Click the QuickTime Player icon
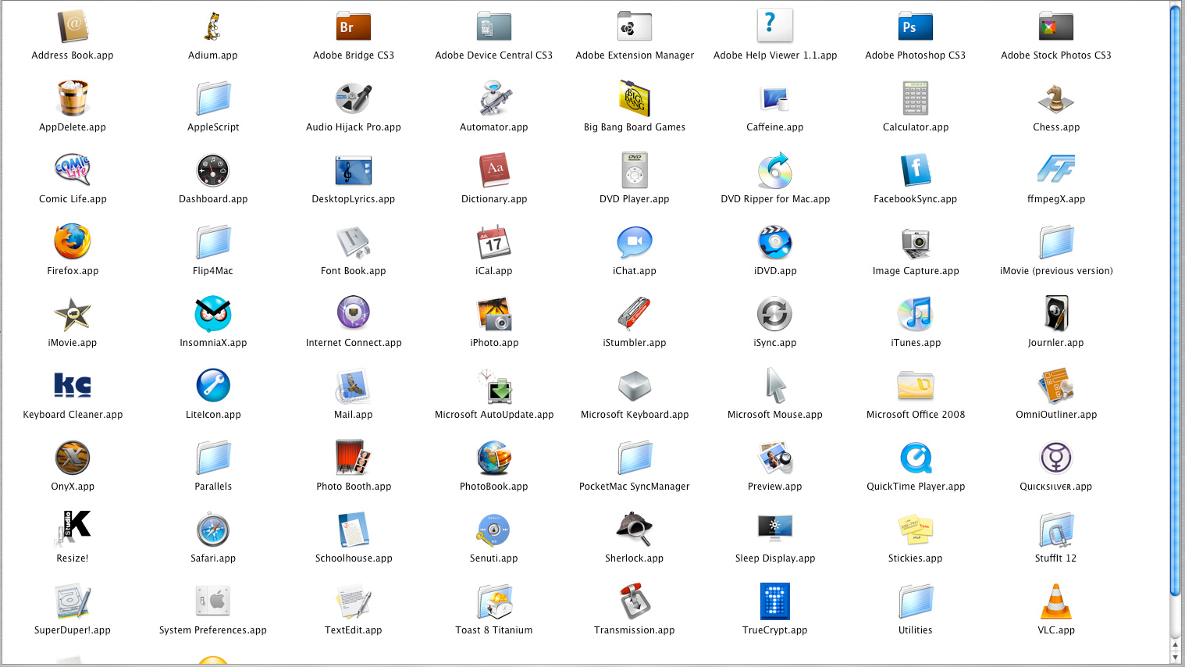Viewport: 1185px width, 667px height. [x=916, y=458]
